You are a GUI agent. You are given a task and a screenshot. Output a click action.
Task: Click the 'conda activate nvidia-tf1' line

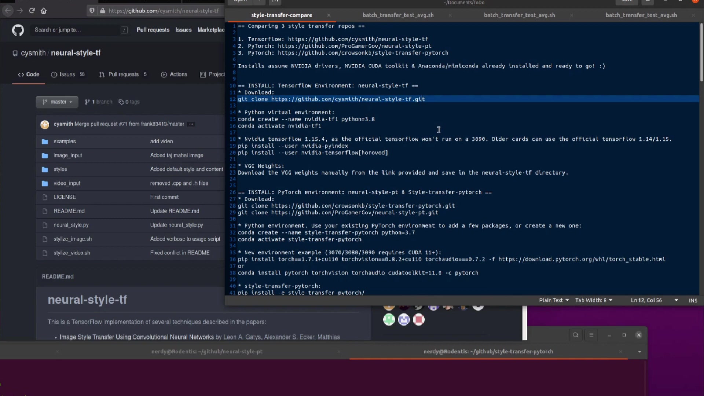[x=279, y=126]
